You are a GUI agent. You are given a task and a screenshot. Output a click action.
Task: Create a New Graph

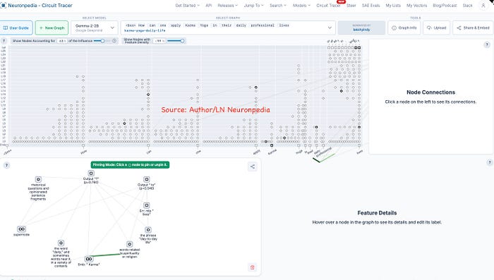coord(52,28)
